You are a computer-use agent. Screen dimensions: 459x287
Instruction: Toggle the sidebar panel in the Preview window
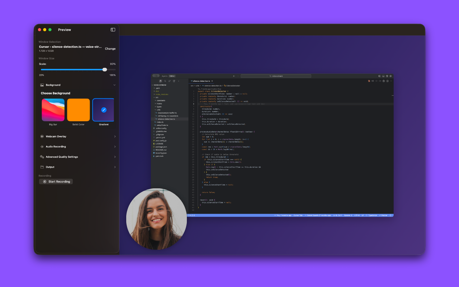pyautogui.click(x=113, y=30)
